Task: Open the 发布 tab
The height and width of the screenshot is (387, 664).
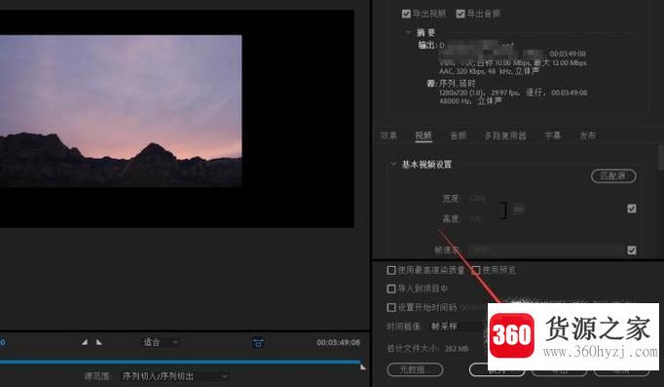Action: click(588, 135)
